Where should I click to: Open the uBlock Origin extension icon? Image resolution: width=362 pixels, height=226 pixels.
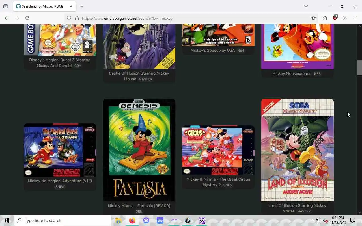point(335,18)
